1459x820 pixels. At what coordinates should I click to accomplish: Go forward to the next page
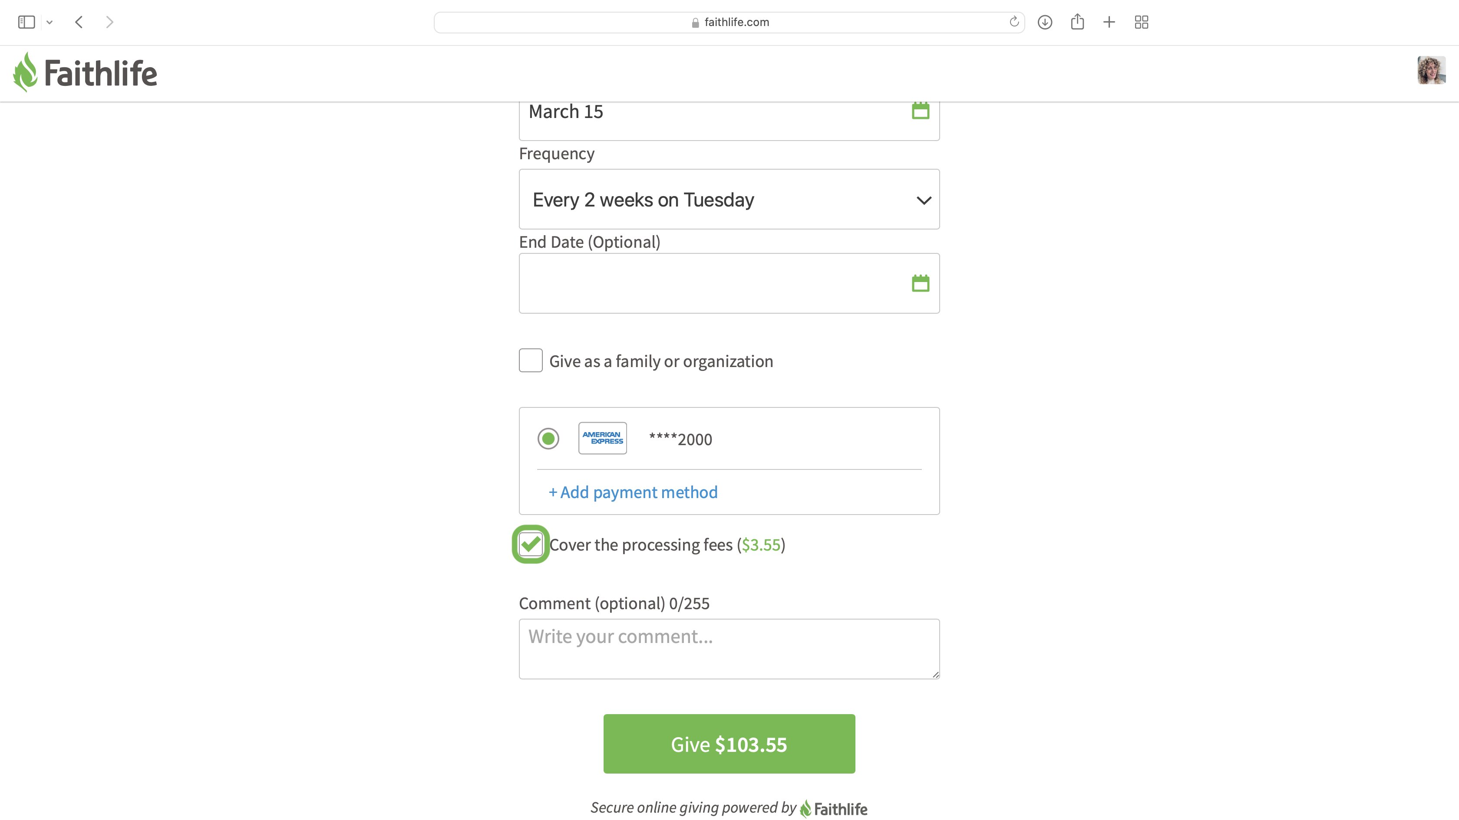click(110, 22)
